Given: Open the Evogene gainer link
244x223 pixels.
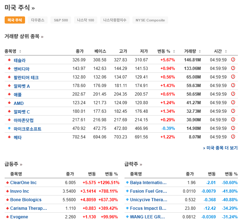Looking at the screenshot, I should pos(19,217).
